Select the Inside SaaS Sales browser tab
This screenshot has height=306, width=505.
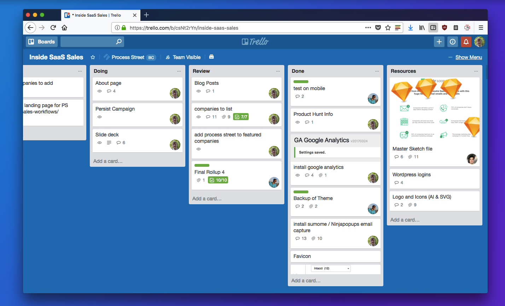[x=100, y=15]
